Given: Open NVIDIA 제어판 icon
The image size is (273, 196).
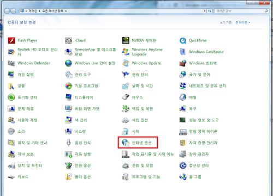Looking at the screenshot, I should (126, 40).
